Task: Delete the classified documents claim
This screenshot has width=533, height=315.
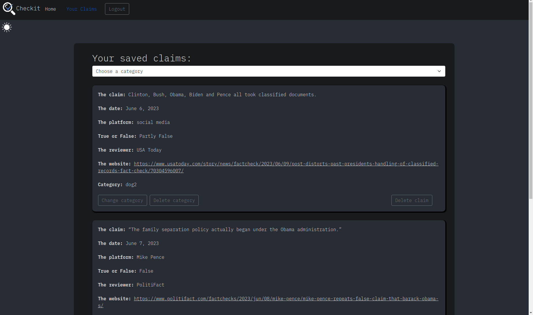Action: coord(412,201)
